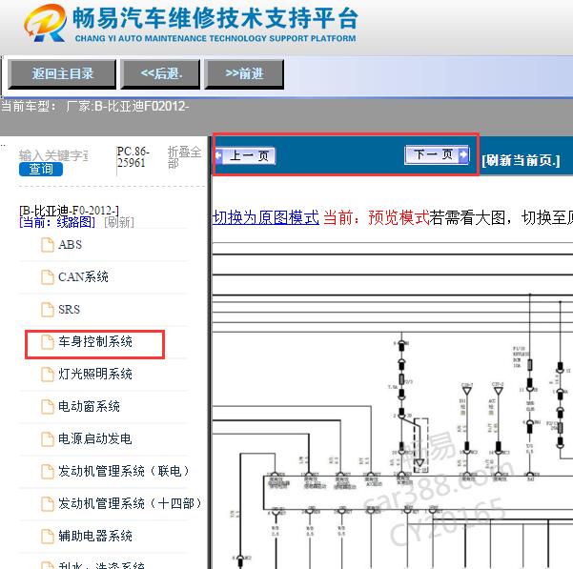The image size is (573, 569).
Task: Click document icon beside 发动机管理系统（十四部）
Action: point(48,504)
